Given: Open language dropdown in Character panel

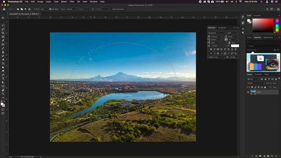Looking at the screenshot, I should click(216, 57).
